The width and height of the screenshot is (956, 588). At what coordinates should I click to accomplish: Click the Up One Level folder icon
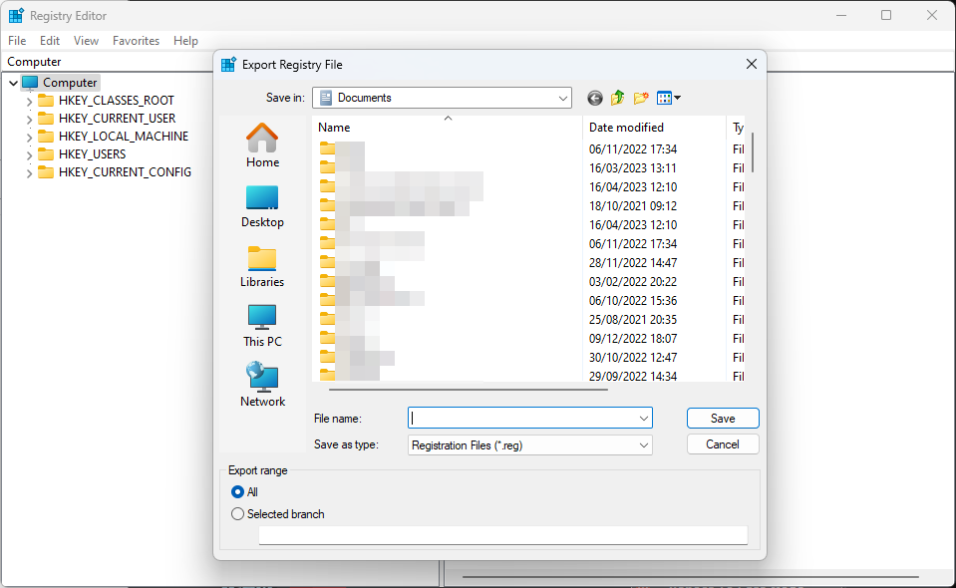pos(618,98)
